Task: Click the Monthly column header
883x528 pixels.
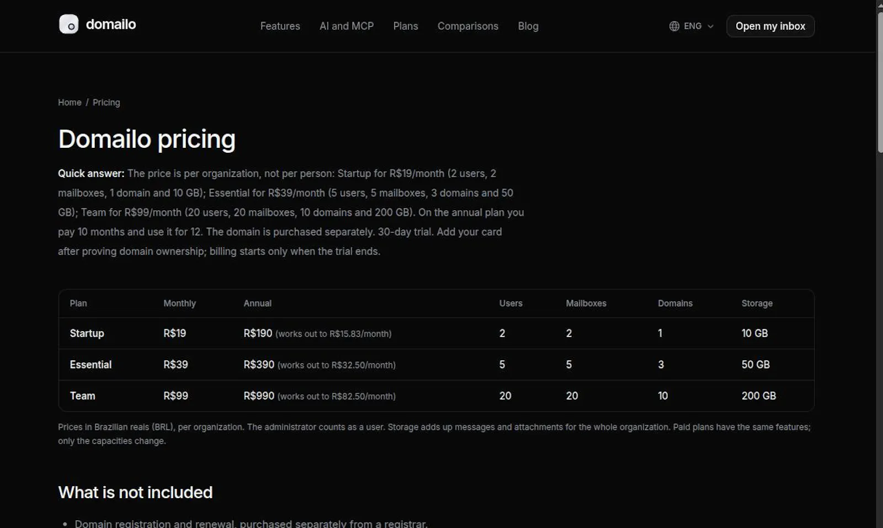Action: coord(179,303)
